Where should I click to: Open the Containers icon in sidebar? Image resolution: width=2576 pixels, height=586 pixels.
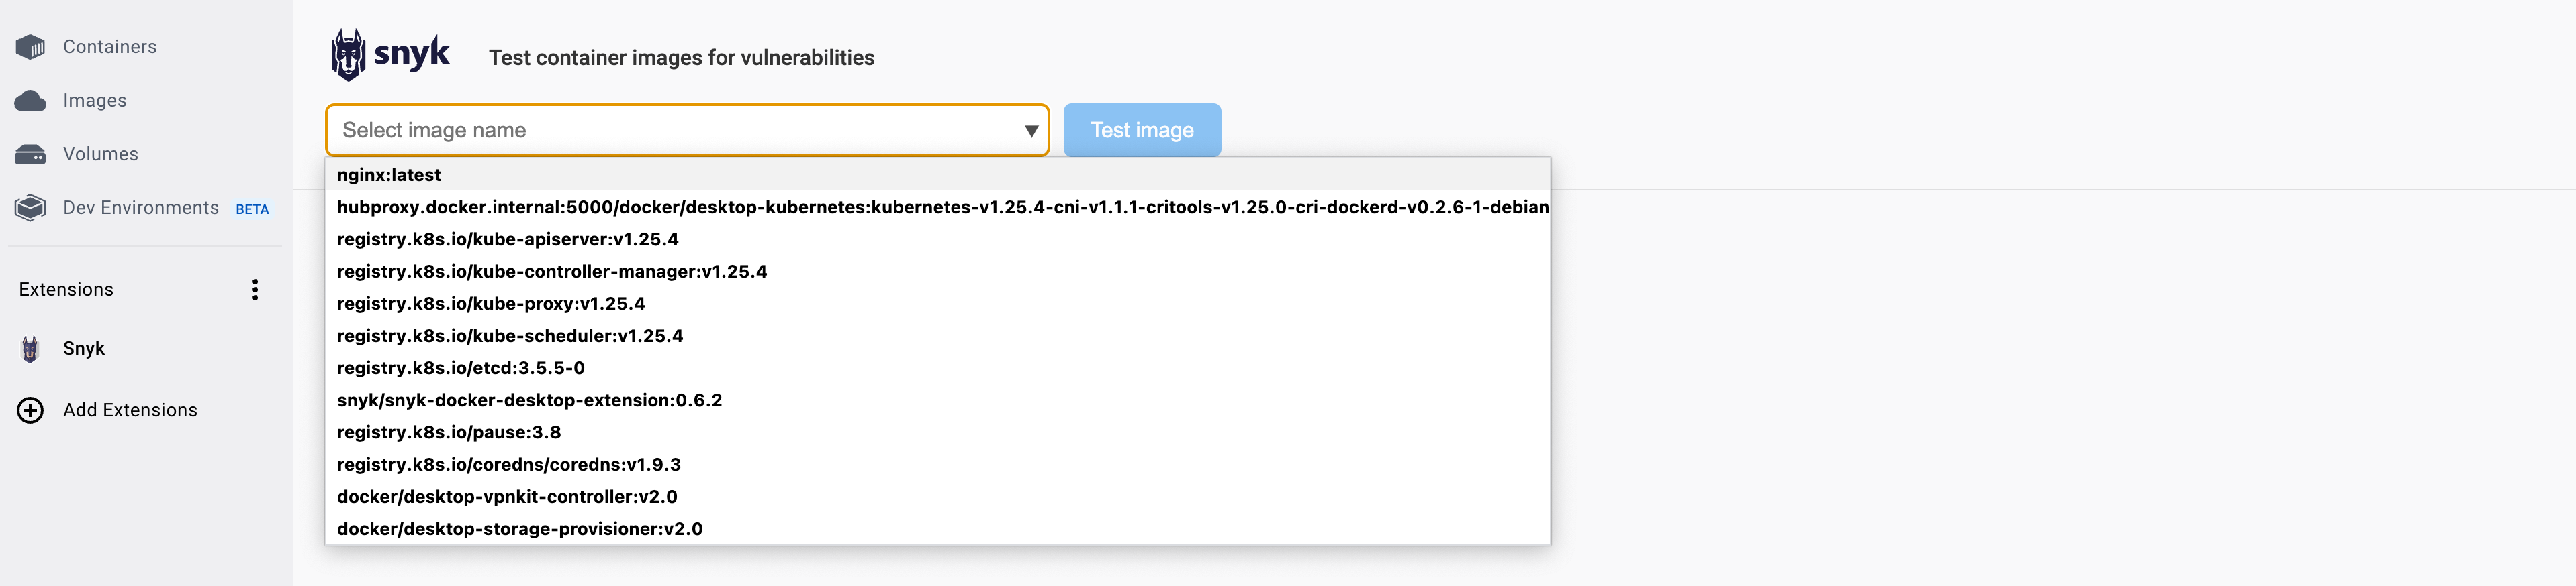tap(31, 47)
